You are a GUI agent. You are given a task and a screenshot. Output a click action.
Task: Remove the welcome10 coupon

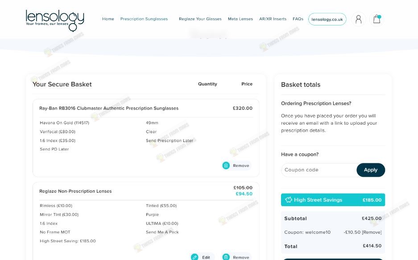point(372,232)
